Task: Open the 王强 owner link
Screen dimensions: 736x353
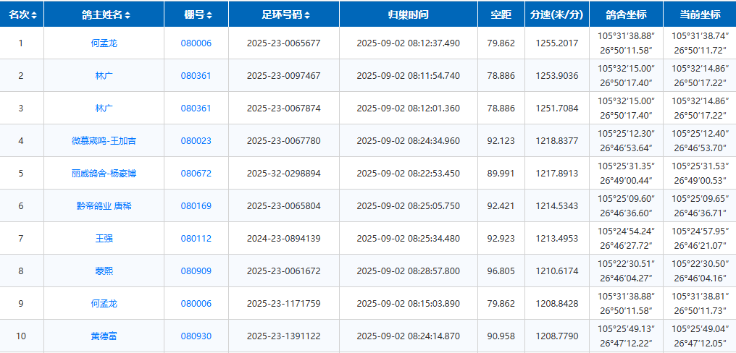Action: coord(104,239)
